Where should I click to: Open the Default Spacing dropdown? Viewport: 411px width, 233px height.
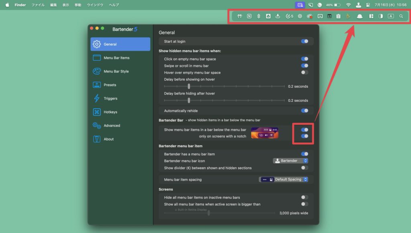(283, 179)
